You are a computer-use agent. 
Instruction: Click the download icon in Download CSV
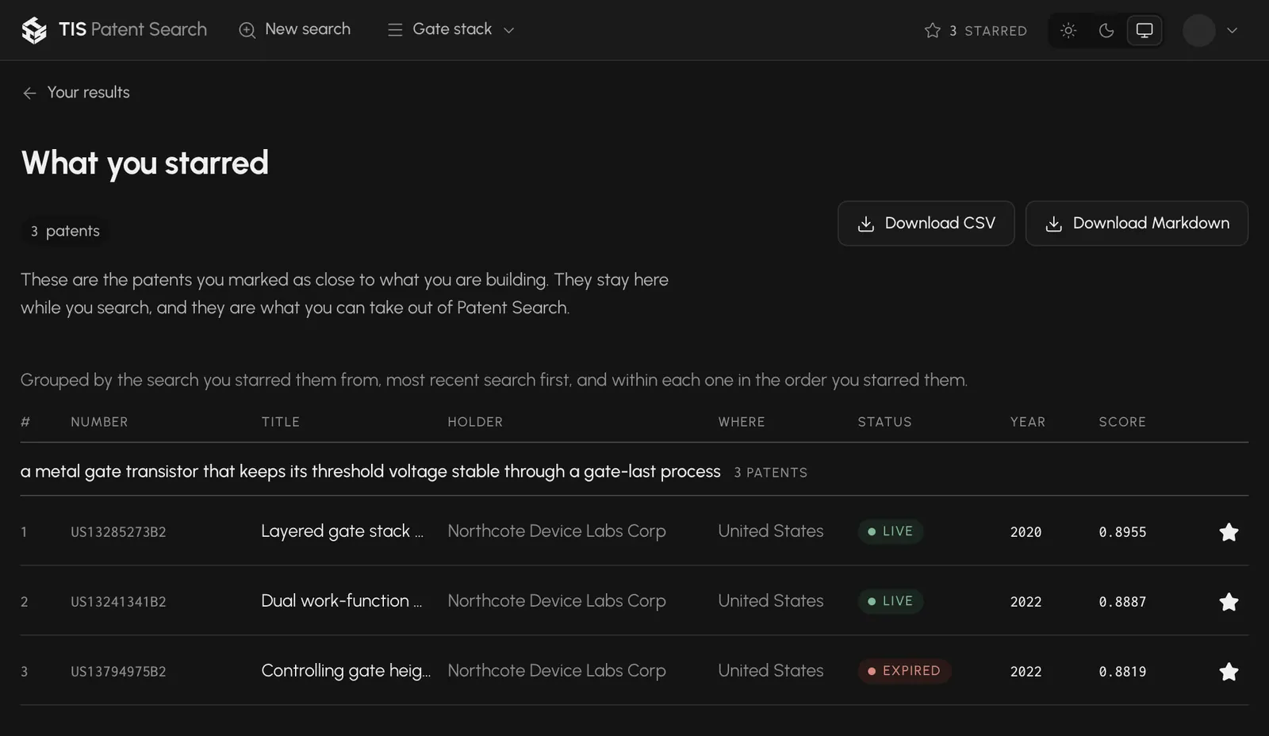866,224
